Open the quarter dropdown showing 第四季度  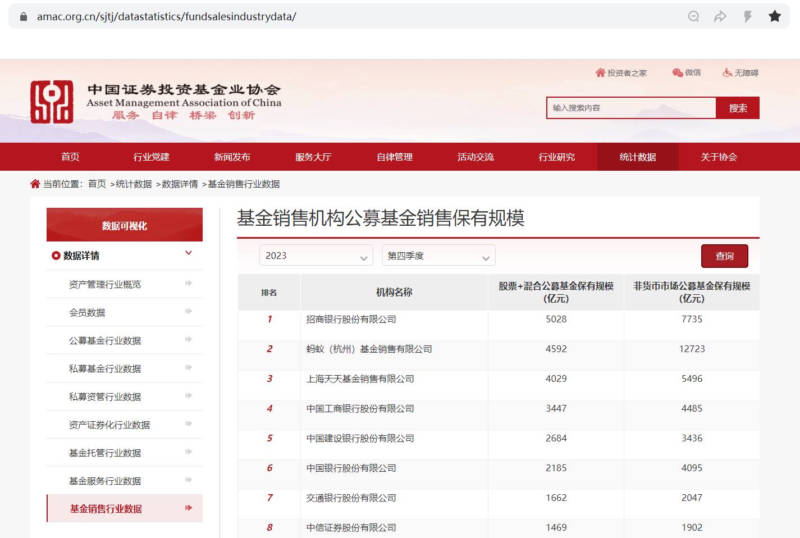click(x=438, y=256)
